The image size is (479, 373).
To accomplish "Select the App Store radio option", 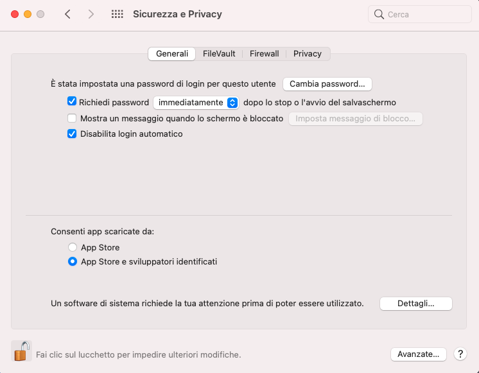I will pyautogui.click(x=73, y=247).
